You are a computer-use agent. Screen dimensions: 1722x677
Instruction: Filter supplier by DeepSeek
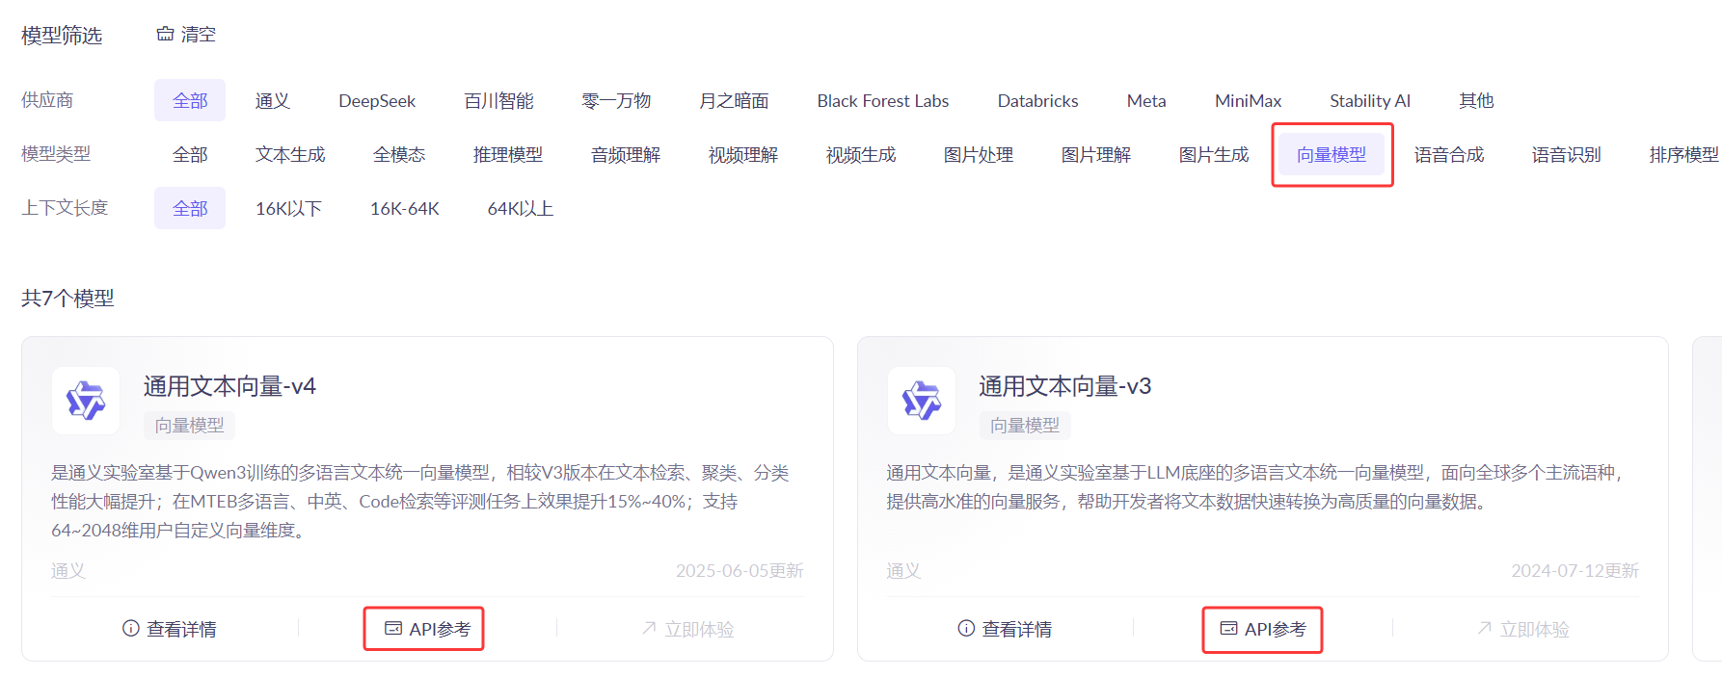point(377,100)
